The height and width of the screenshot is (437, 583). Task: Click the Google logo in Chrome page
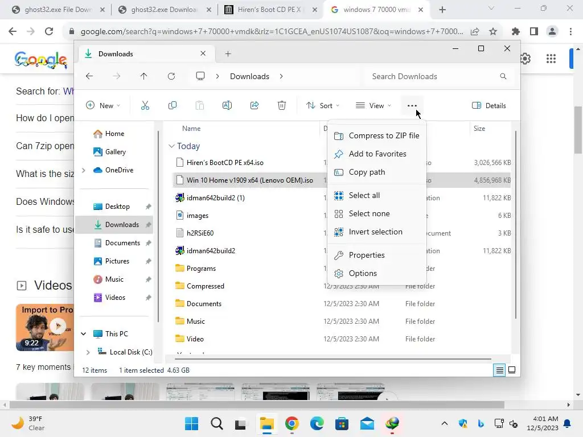click(41, 60)
